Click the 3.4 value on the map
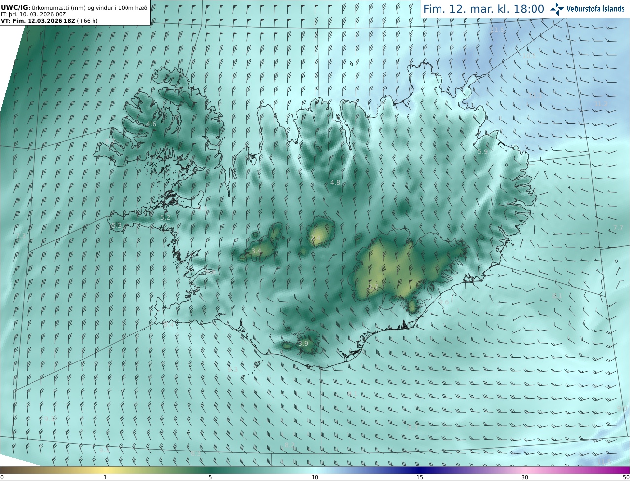The width and height of the screenshot is (630, 481). pos(256,251)
